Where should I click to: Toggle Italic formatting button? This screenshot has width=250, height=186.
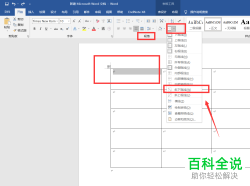[x=40, y=28]
